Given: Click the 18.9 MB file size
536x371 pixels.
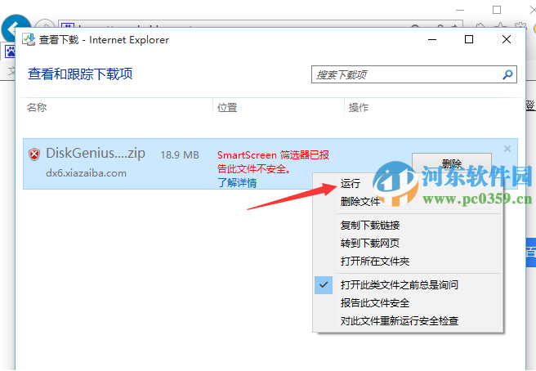Looking at the screenshot, I should point(180,155).
